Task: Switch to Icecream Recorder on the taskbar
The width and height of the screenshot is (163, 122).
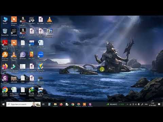Action: (x=84, y=104)
